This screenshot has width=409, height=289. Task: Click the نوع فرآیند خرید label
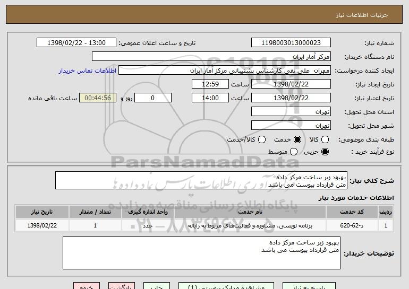372,152
